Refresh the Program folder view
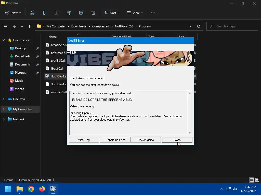 (x=199, y=26)
